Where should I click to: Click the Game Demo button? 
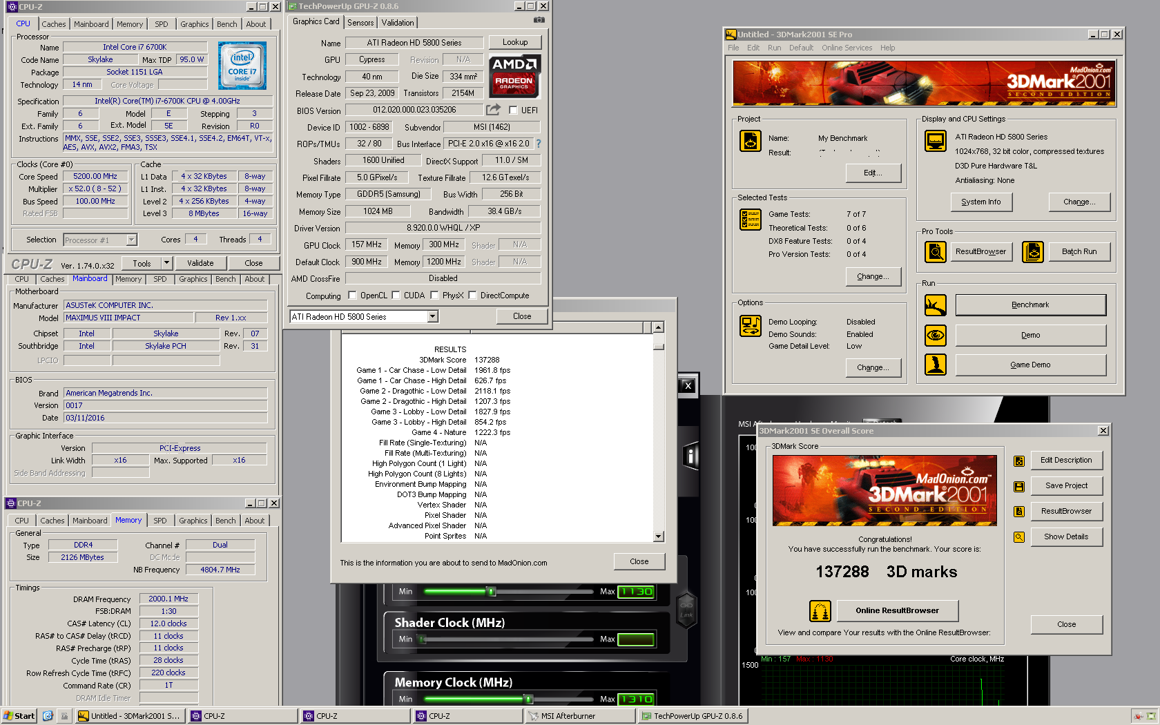(x=1030, y=365)
